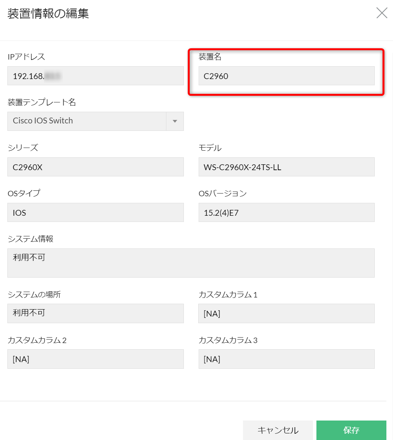Click the 装置情報の編集 dialog title
Viewport: 393px width, 440px height.
(48, 14)
